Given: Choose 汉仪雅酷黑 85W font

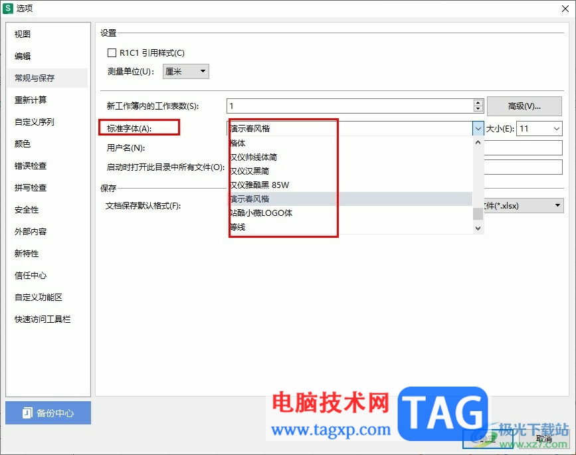Looking at the screenshot, I should (350, 185).
